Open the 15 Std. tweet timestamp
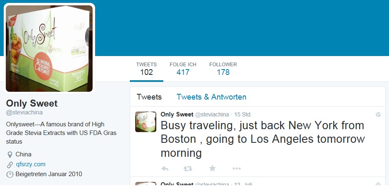This screenshot has height=186, width=389. [x=243, y=114]
